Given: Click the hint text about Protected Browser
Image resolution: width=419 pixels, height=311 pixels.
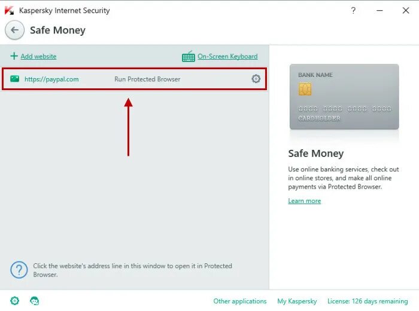Looking at the screenshot, I should coord(132,270).
